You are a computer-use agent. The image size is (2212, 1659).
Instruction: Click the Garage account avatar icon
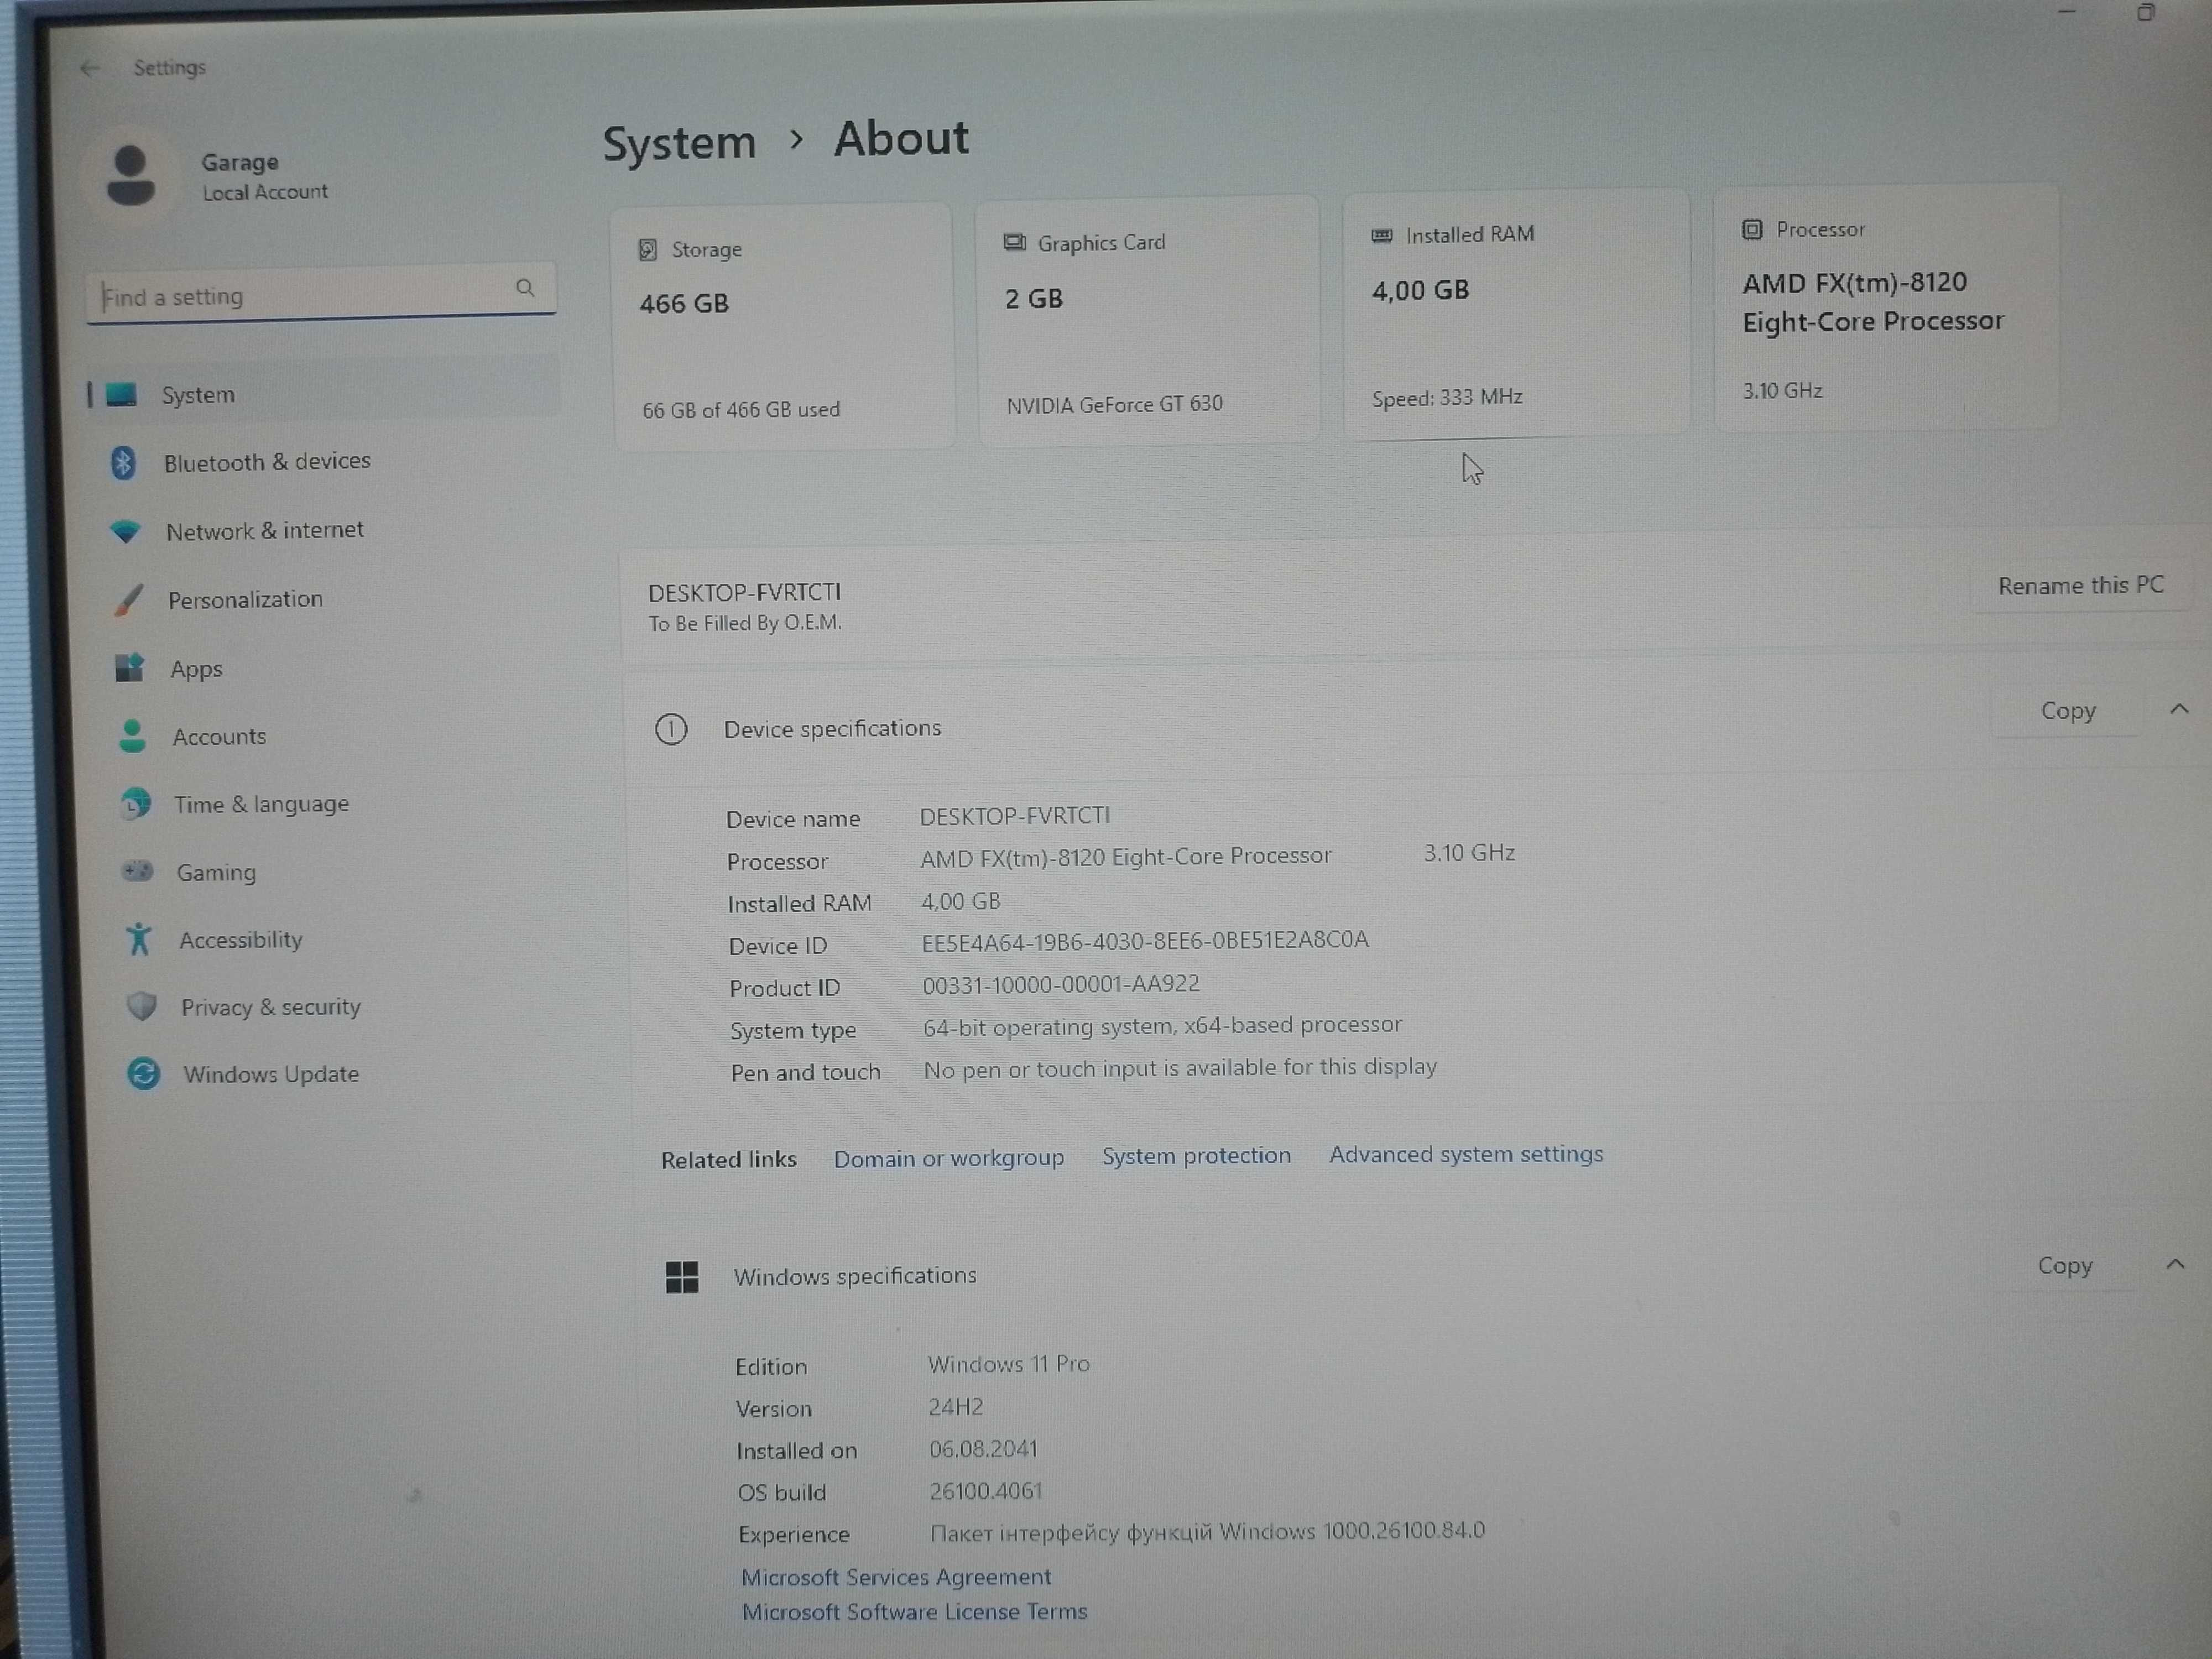pos(131,175)
